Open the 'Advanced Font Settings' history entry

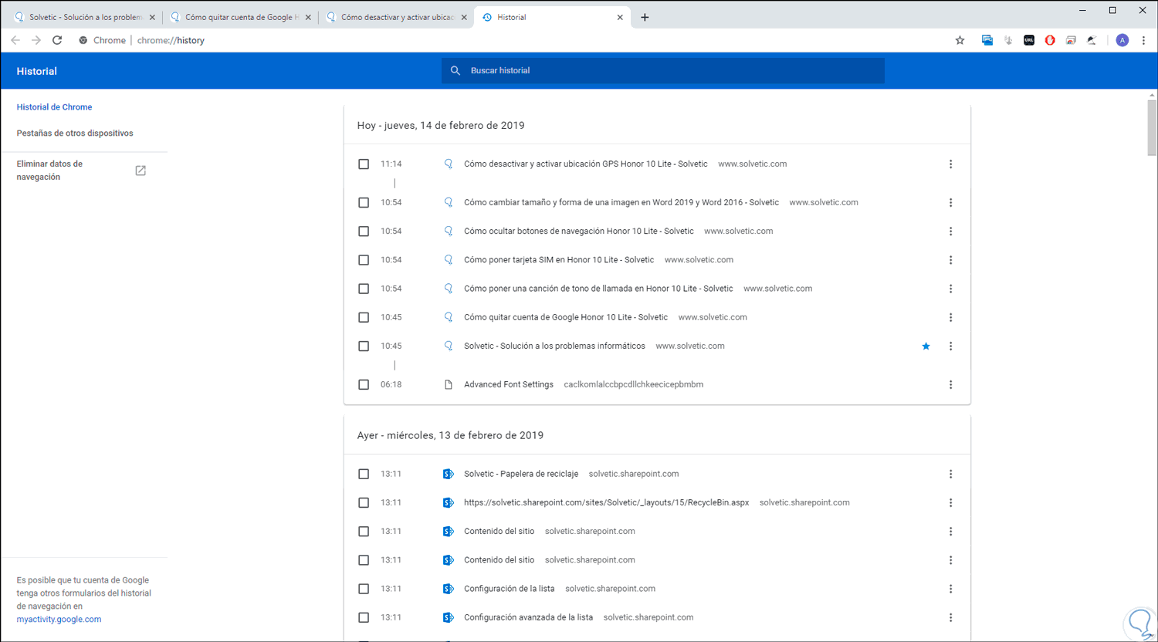tap(509, 384)
